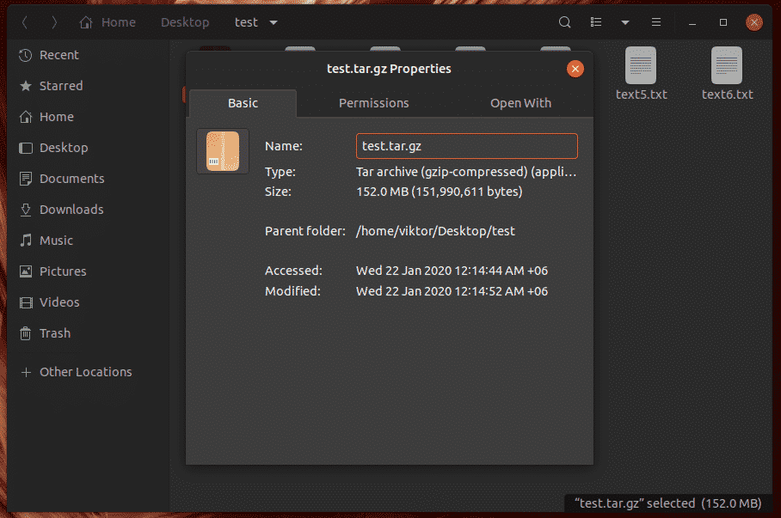Select the Basic tab
The height and width of the screenshot is (518, 781).
click(243, 103)
